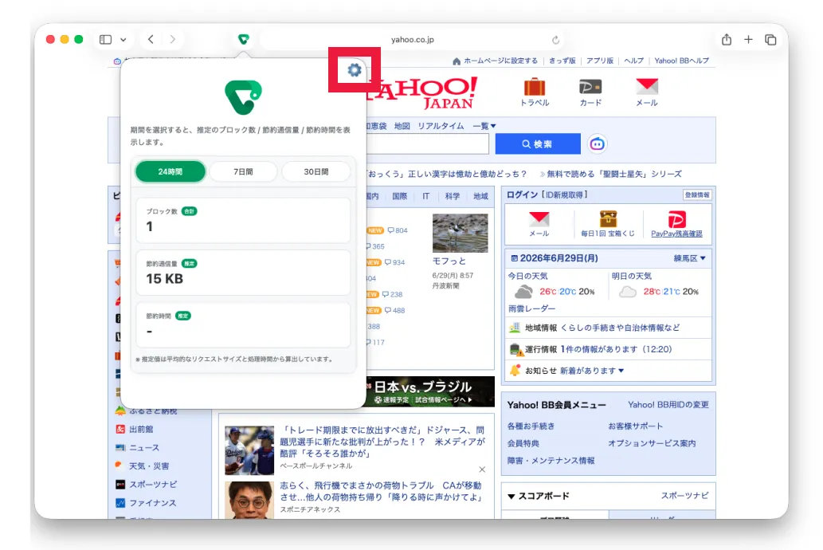Switch to the 国際 news tab
The image size is (823, 550).
coord(399,196)
